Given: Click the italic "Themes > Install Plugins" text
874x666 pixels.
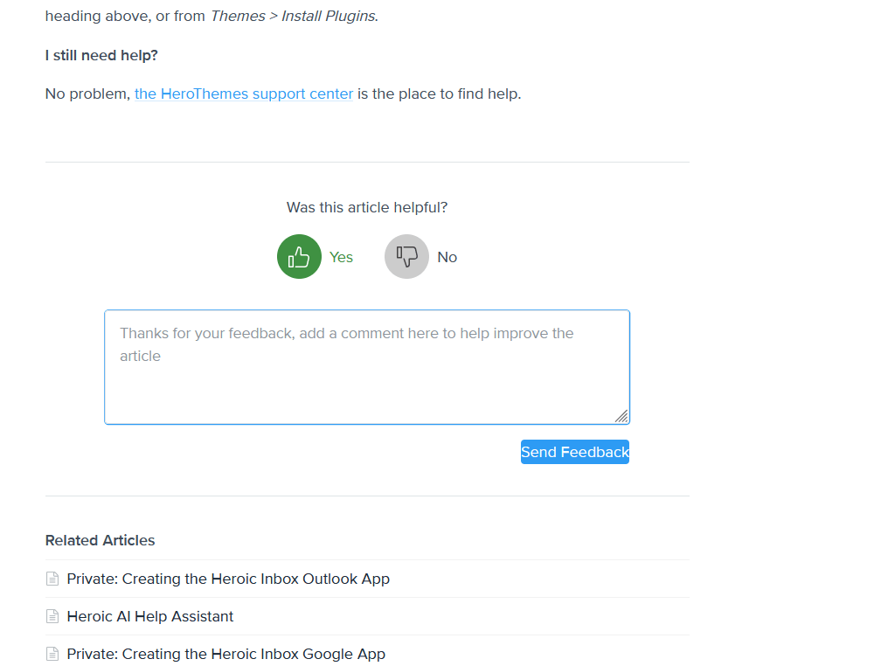Looking at the screenshot, I should pyautogui.click(x=294, y=16).
